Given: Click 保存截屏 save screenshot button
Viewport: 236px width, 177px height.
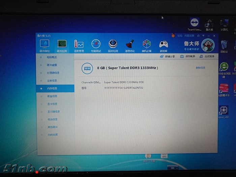Looking at the screenshot, I should (188, 56).
